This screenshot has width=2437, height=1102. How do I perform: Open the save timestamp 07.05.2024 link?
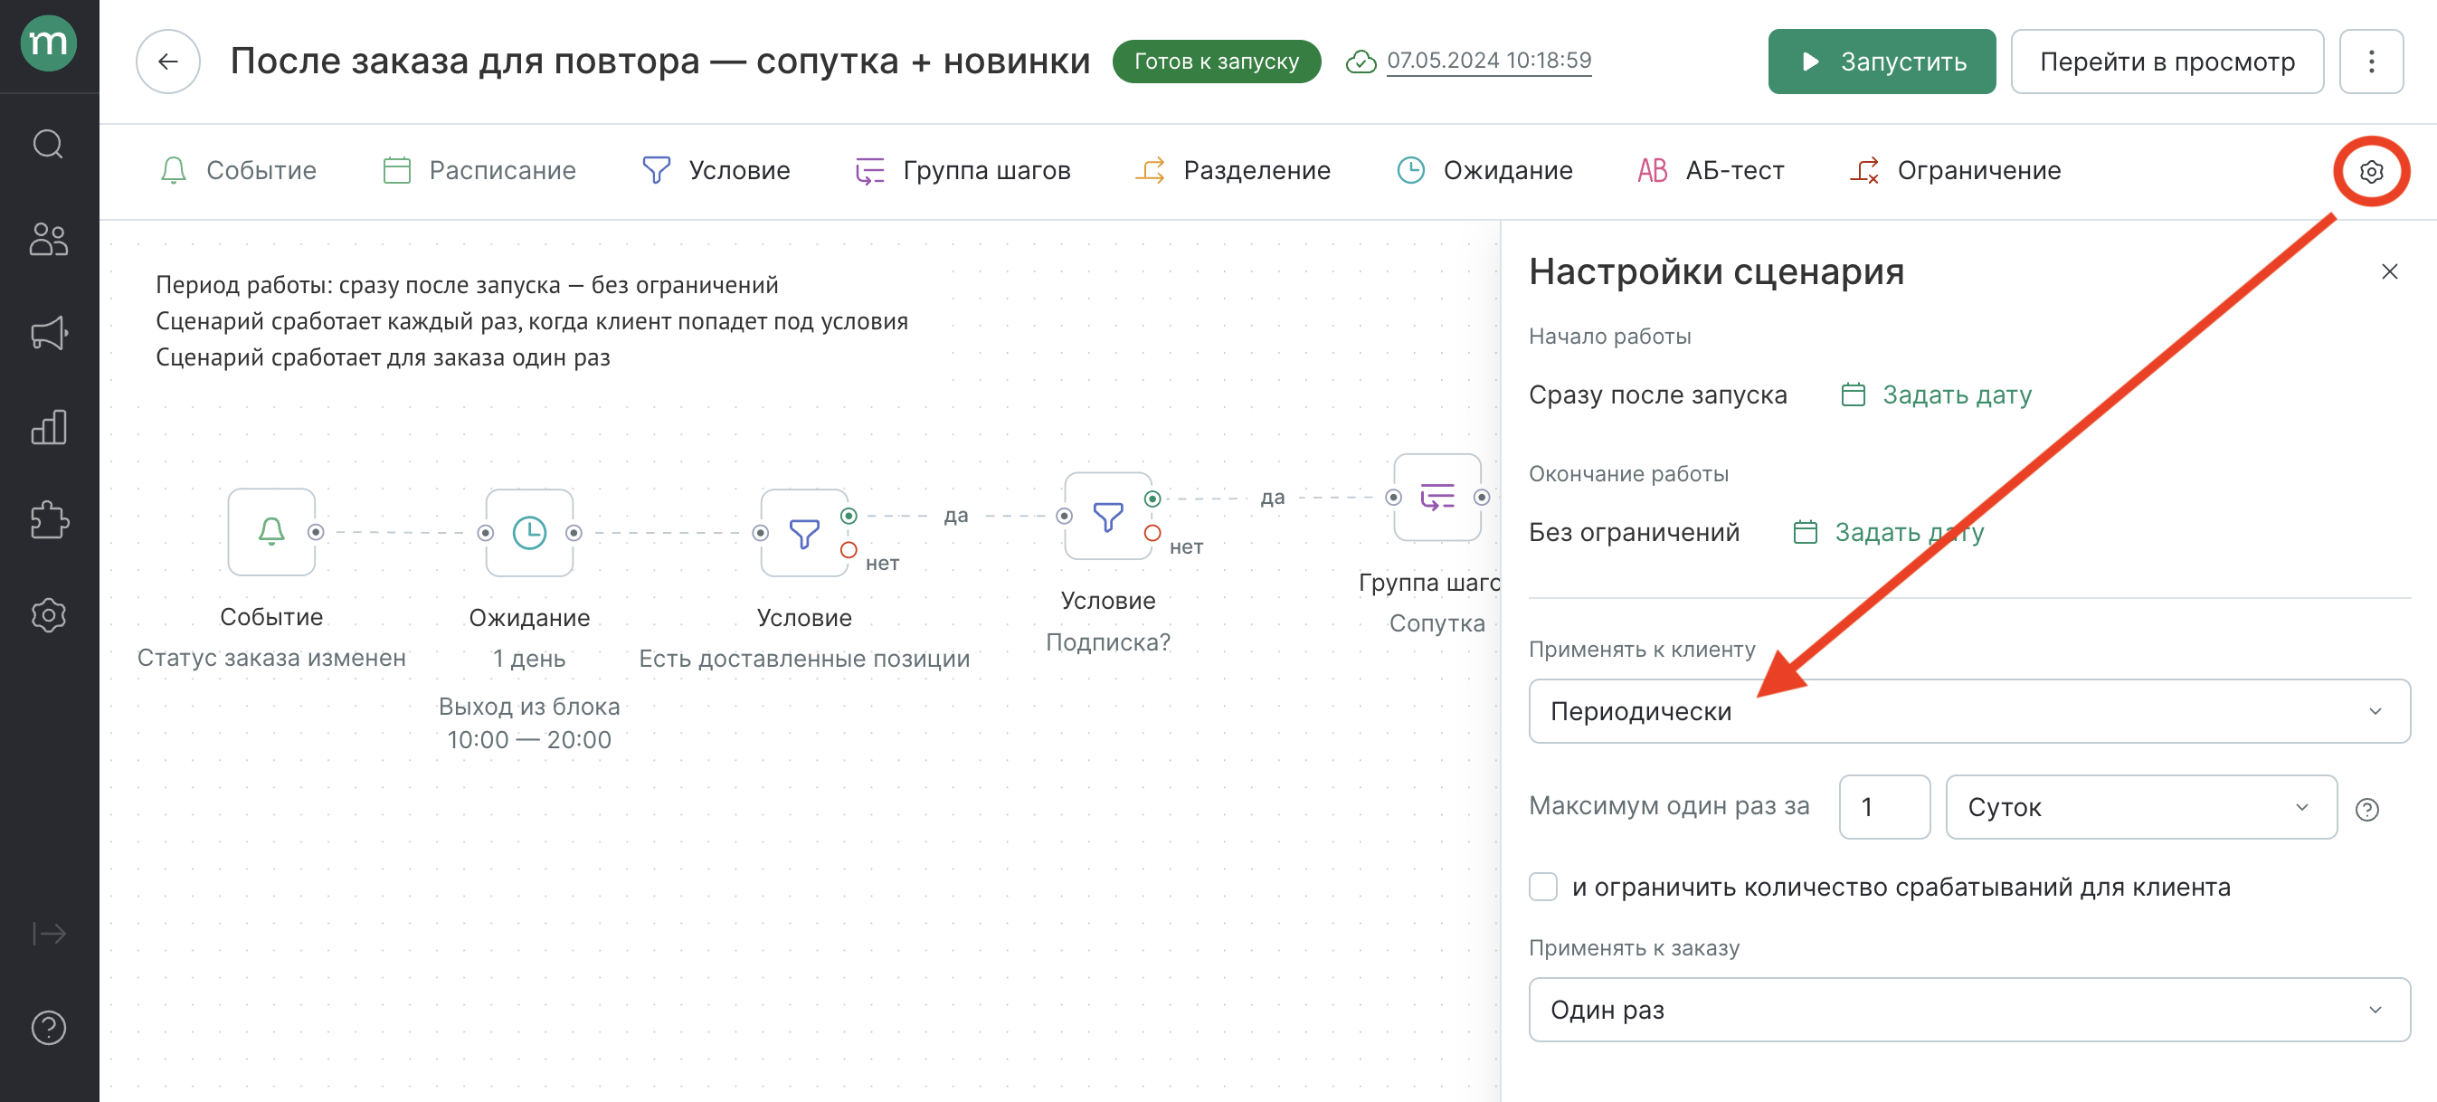(1488, 61)
